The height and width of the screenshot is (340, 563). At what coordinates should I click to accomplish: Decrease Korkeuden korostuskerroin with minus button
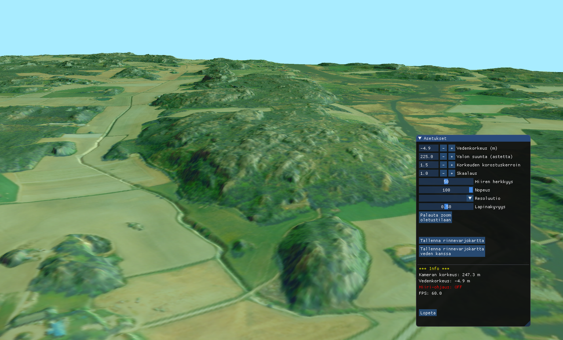point(443,165)
